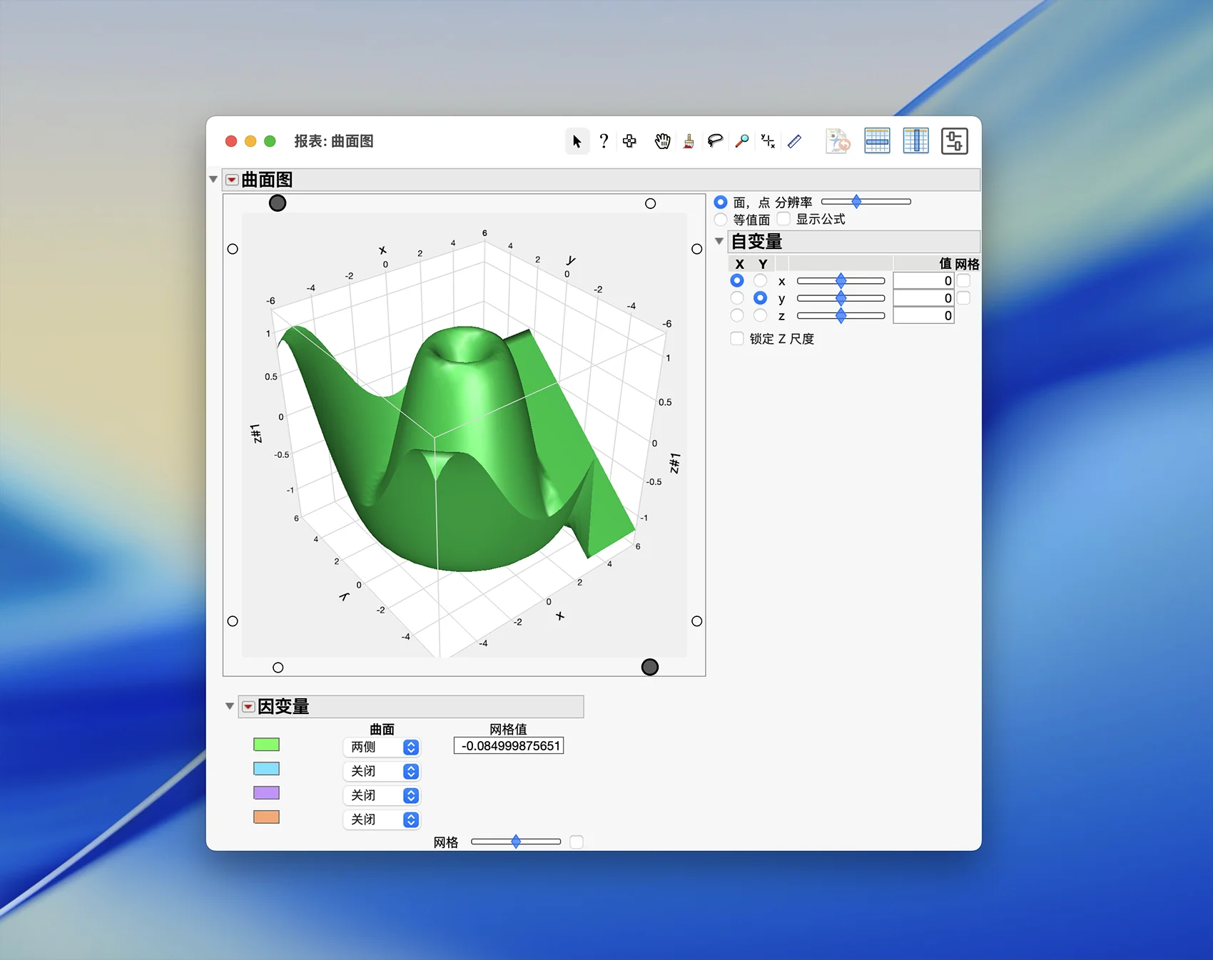This screenshot has height=960, width=1213.
Task: Check the 锁定 Z 尺度 checkbox
Action: point(737,339)
